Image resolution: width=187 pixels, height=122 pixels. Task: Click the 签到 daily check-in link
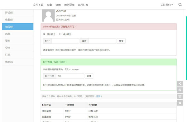point(98,96)
